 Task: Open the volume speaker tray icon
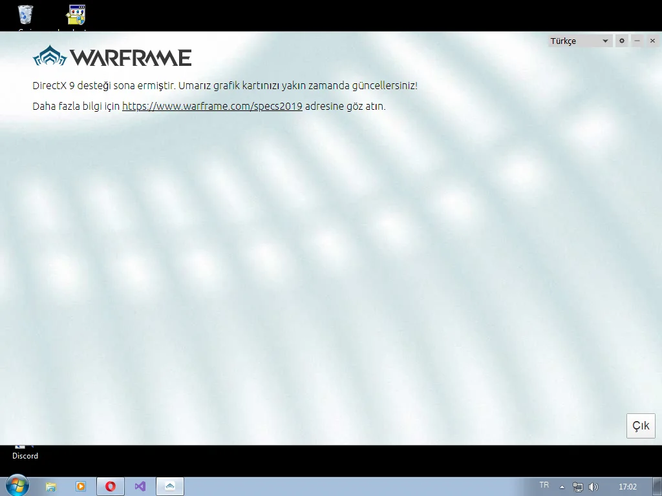click(593, 487)
